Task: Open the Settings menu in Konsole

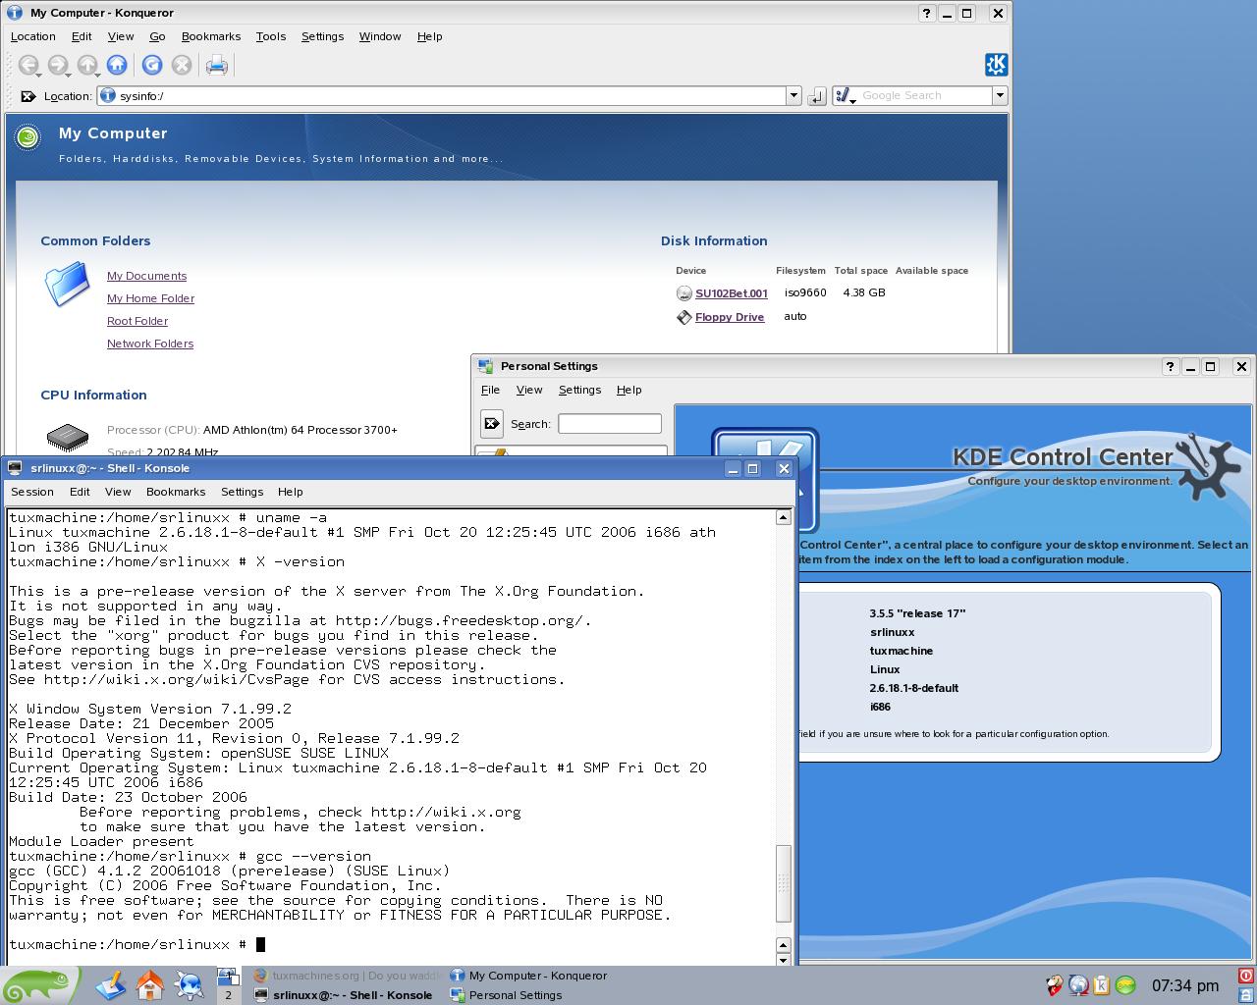Action: [242, 492]
